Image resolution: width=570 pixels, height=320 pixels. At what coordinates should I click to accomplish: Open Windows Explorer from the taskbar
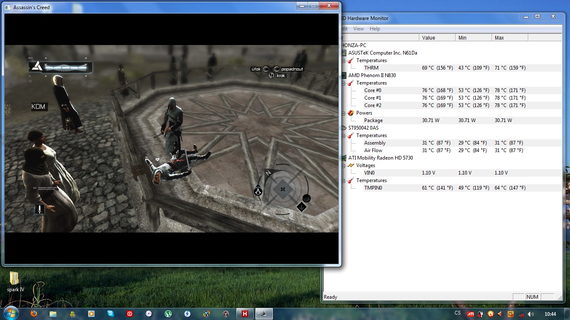[x=53, y=314]
